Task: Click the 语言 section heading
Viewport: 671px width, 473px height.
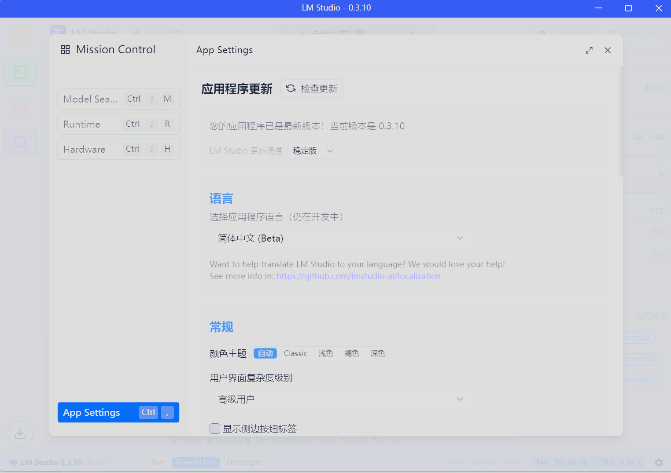Action: coord(221,199)
